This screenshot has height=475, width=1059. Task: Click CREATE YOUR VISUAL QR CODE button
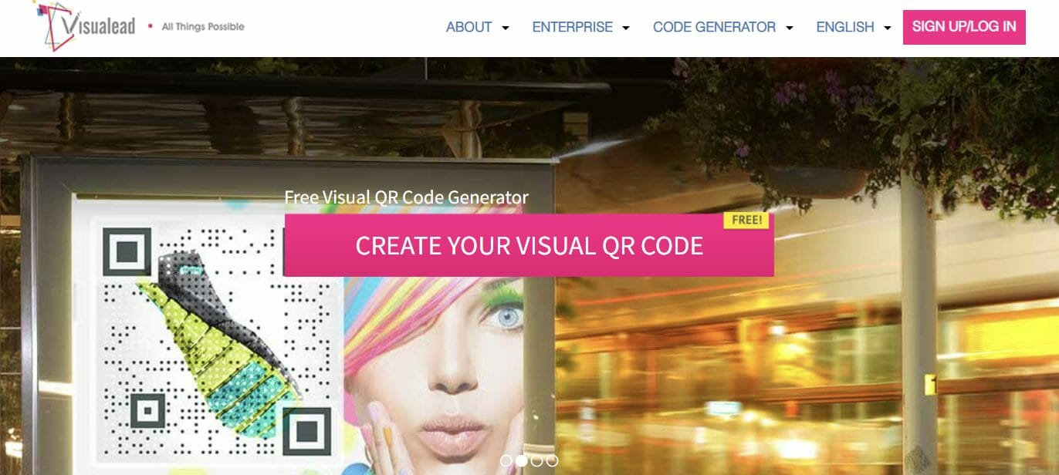pyautogui.click(x=529, y=245)
